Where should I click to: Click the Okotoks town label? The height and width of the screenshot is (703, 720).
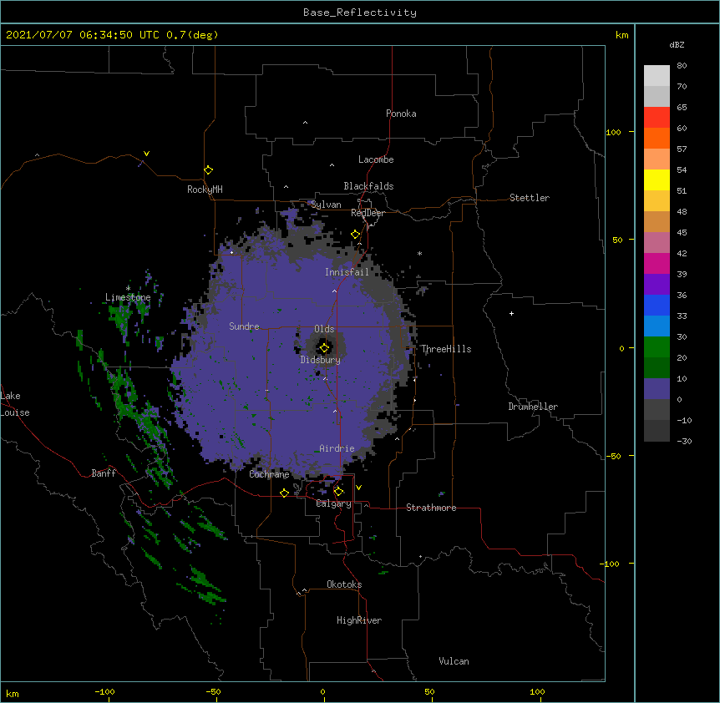click(x=344, y=584)
